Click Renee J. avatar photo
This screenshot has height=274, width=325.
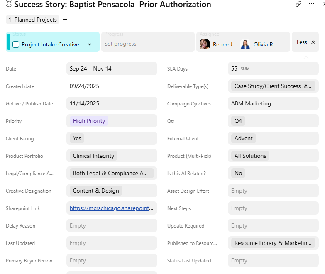(204, 44)
